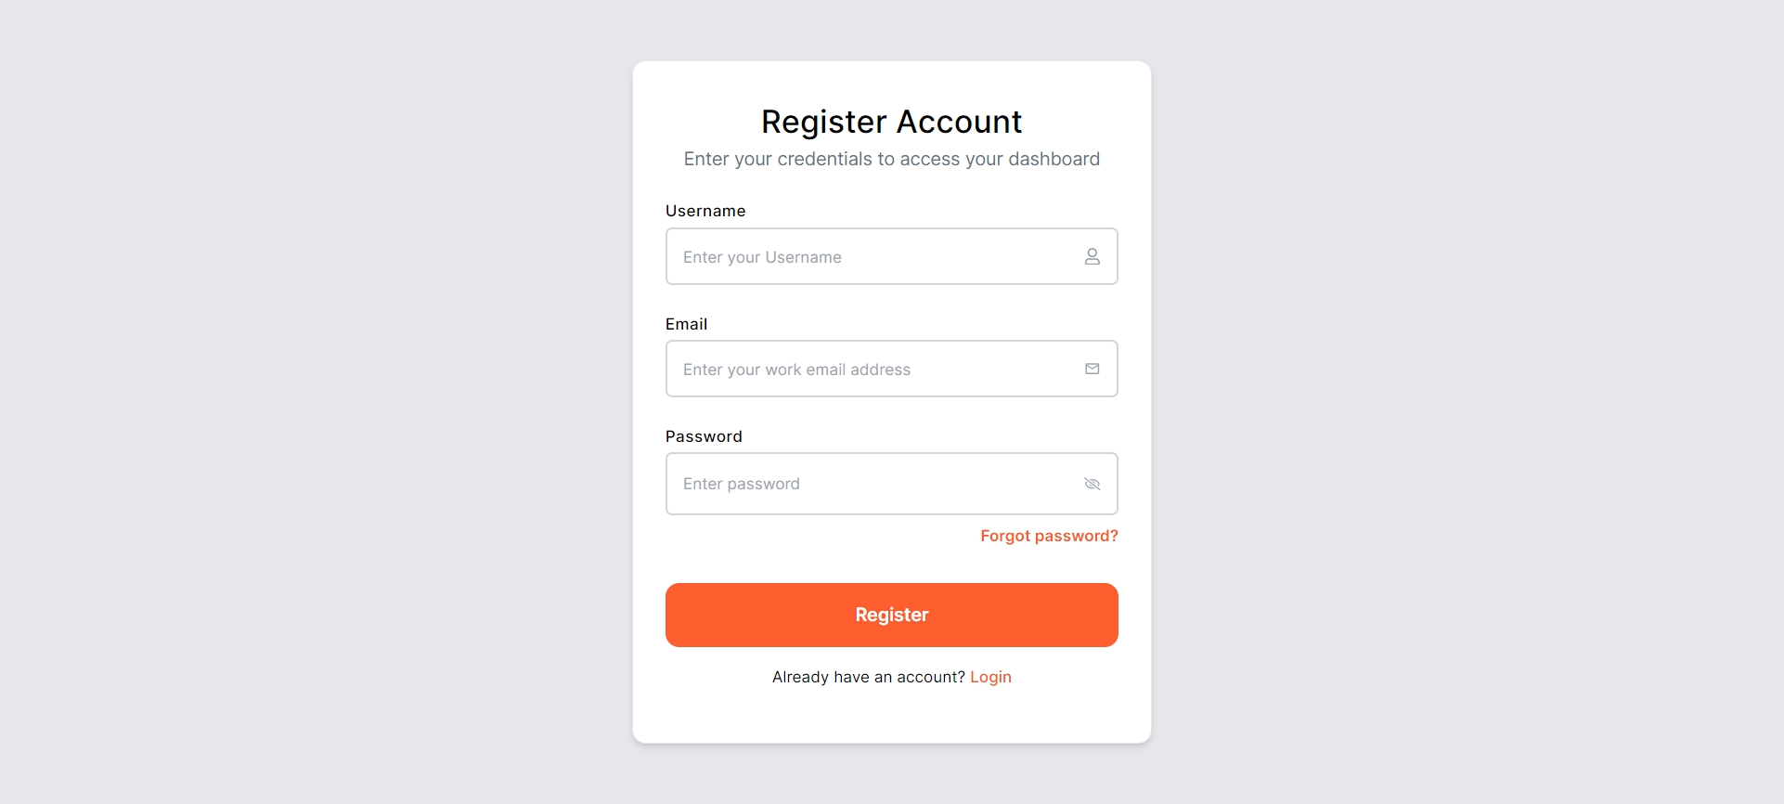Click the Password field label
The width and height of the screenshot is (1784, 804).
tap(704, 436)
